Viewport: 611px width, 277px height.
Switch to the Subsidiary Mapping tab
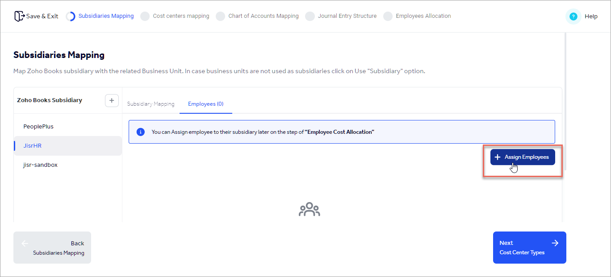151,103
